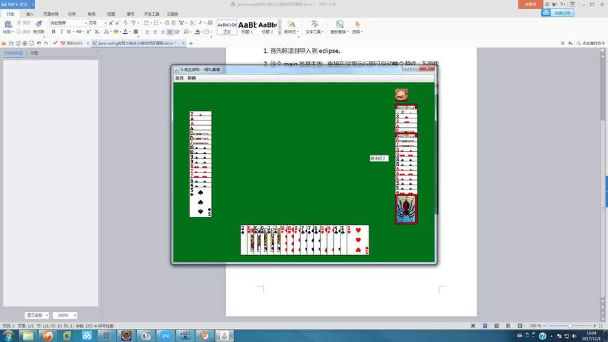Toggle justified paragraph alignment
Screen dimensions: 608x342
pos(170,31)
